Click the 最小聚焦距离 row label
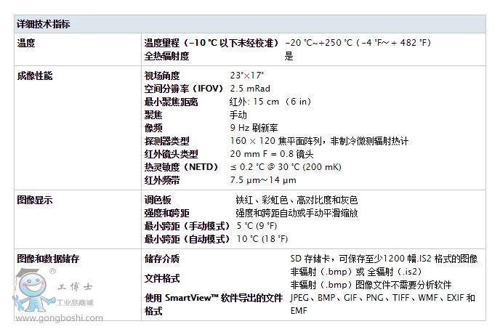 [172, 102]
